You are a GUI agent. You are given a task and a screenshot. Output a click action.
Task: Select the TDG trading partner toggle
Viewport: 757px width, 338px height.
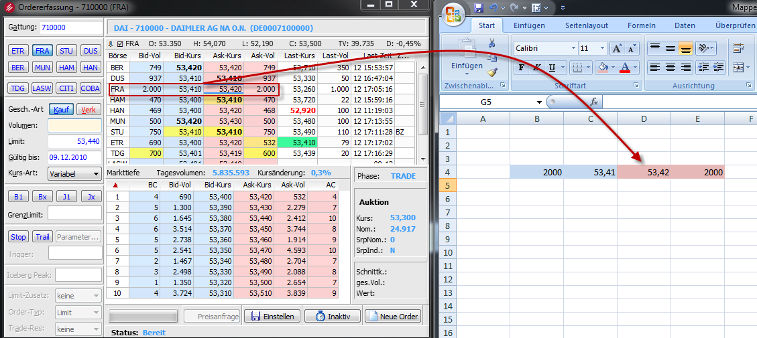coord(18,88)
